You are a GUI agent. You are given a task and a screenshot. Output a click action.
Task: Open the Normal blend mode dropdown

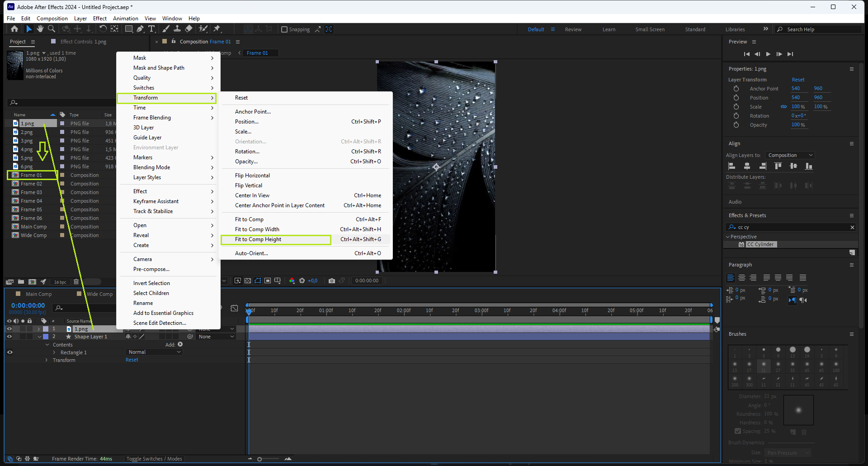(154, 352)
